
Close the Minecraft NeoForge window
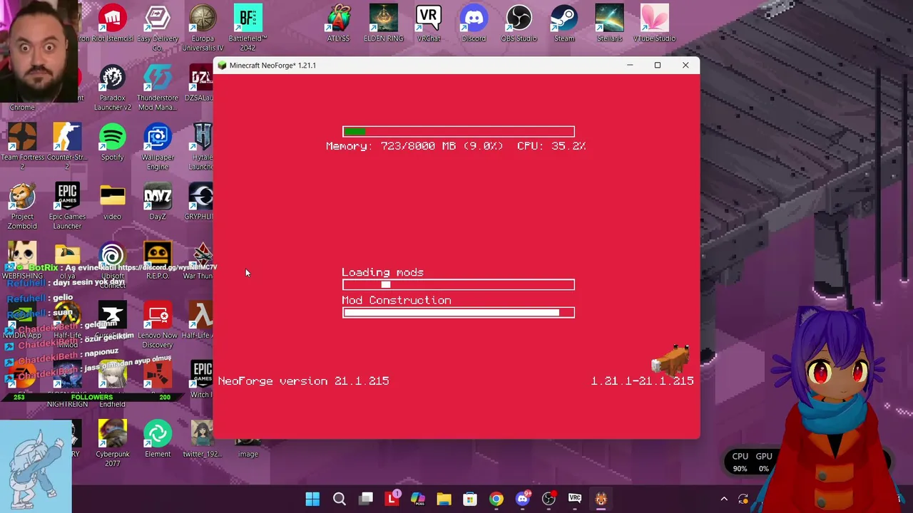[x=685, y=65]
